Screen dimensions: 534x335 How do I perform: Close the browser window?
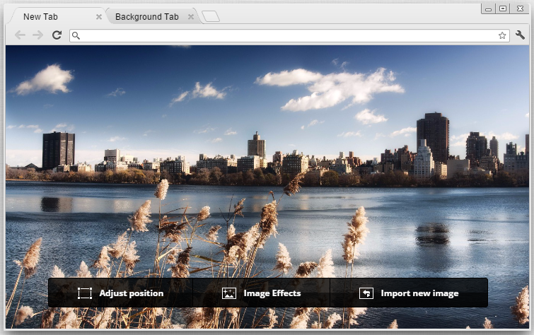(520, 9)
